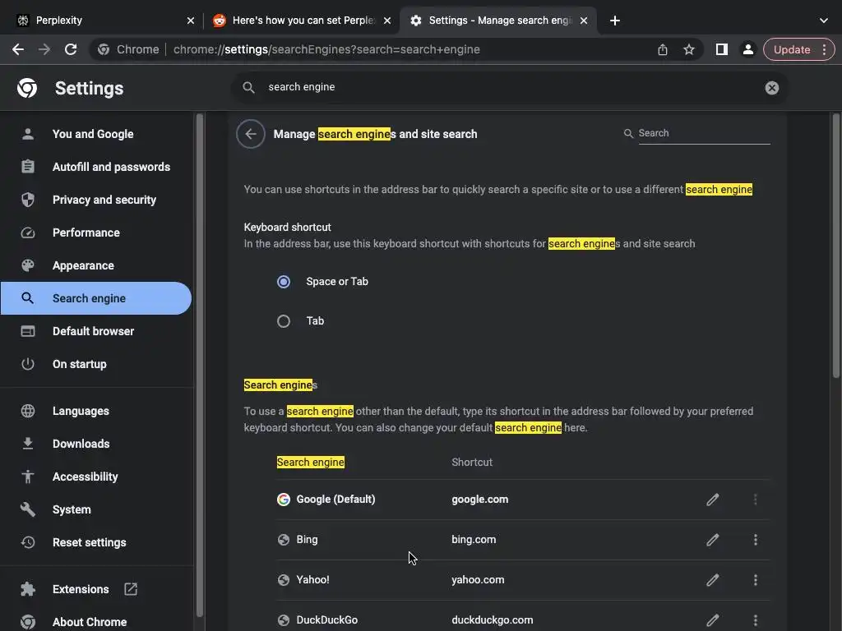
Task: Open more actions menu for Bing
Action: click(x=756, y=540)
